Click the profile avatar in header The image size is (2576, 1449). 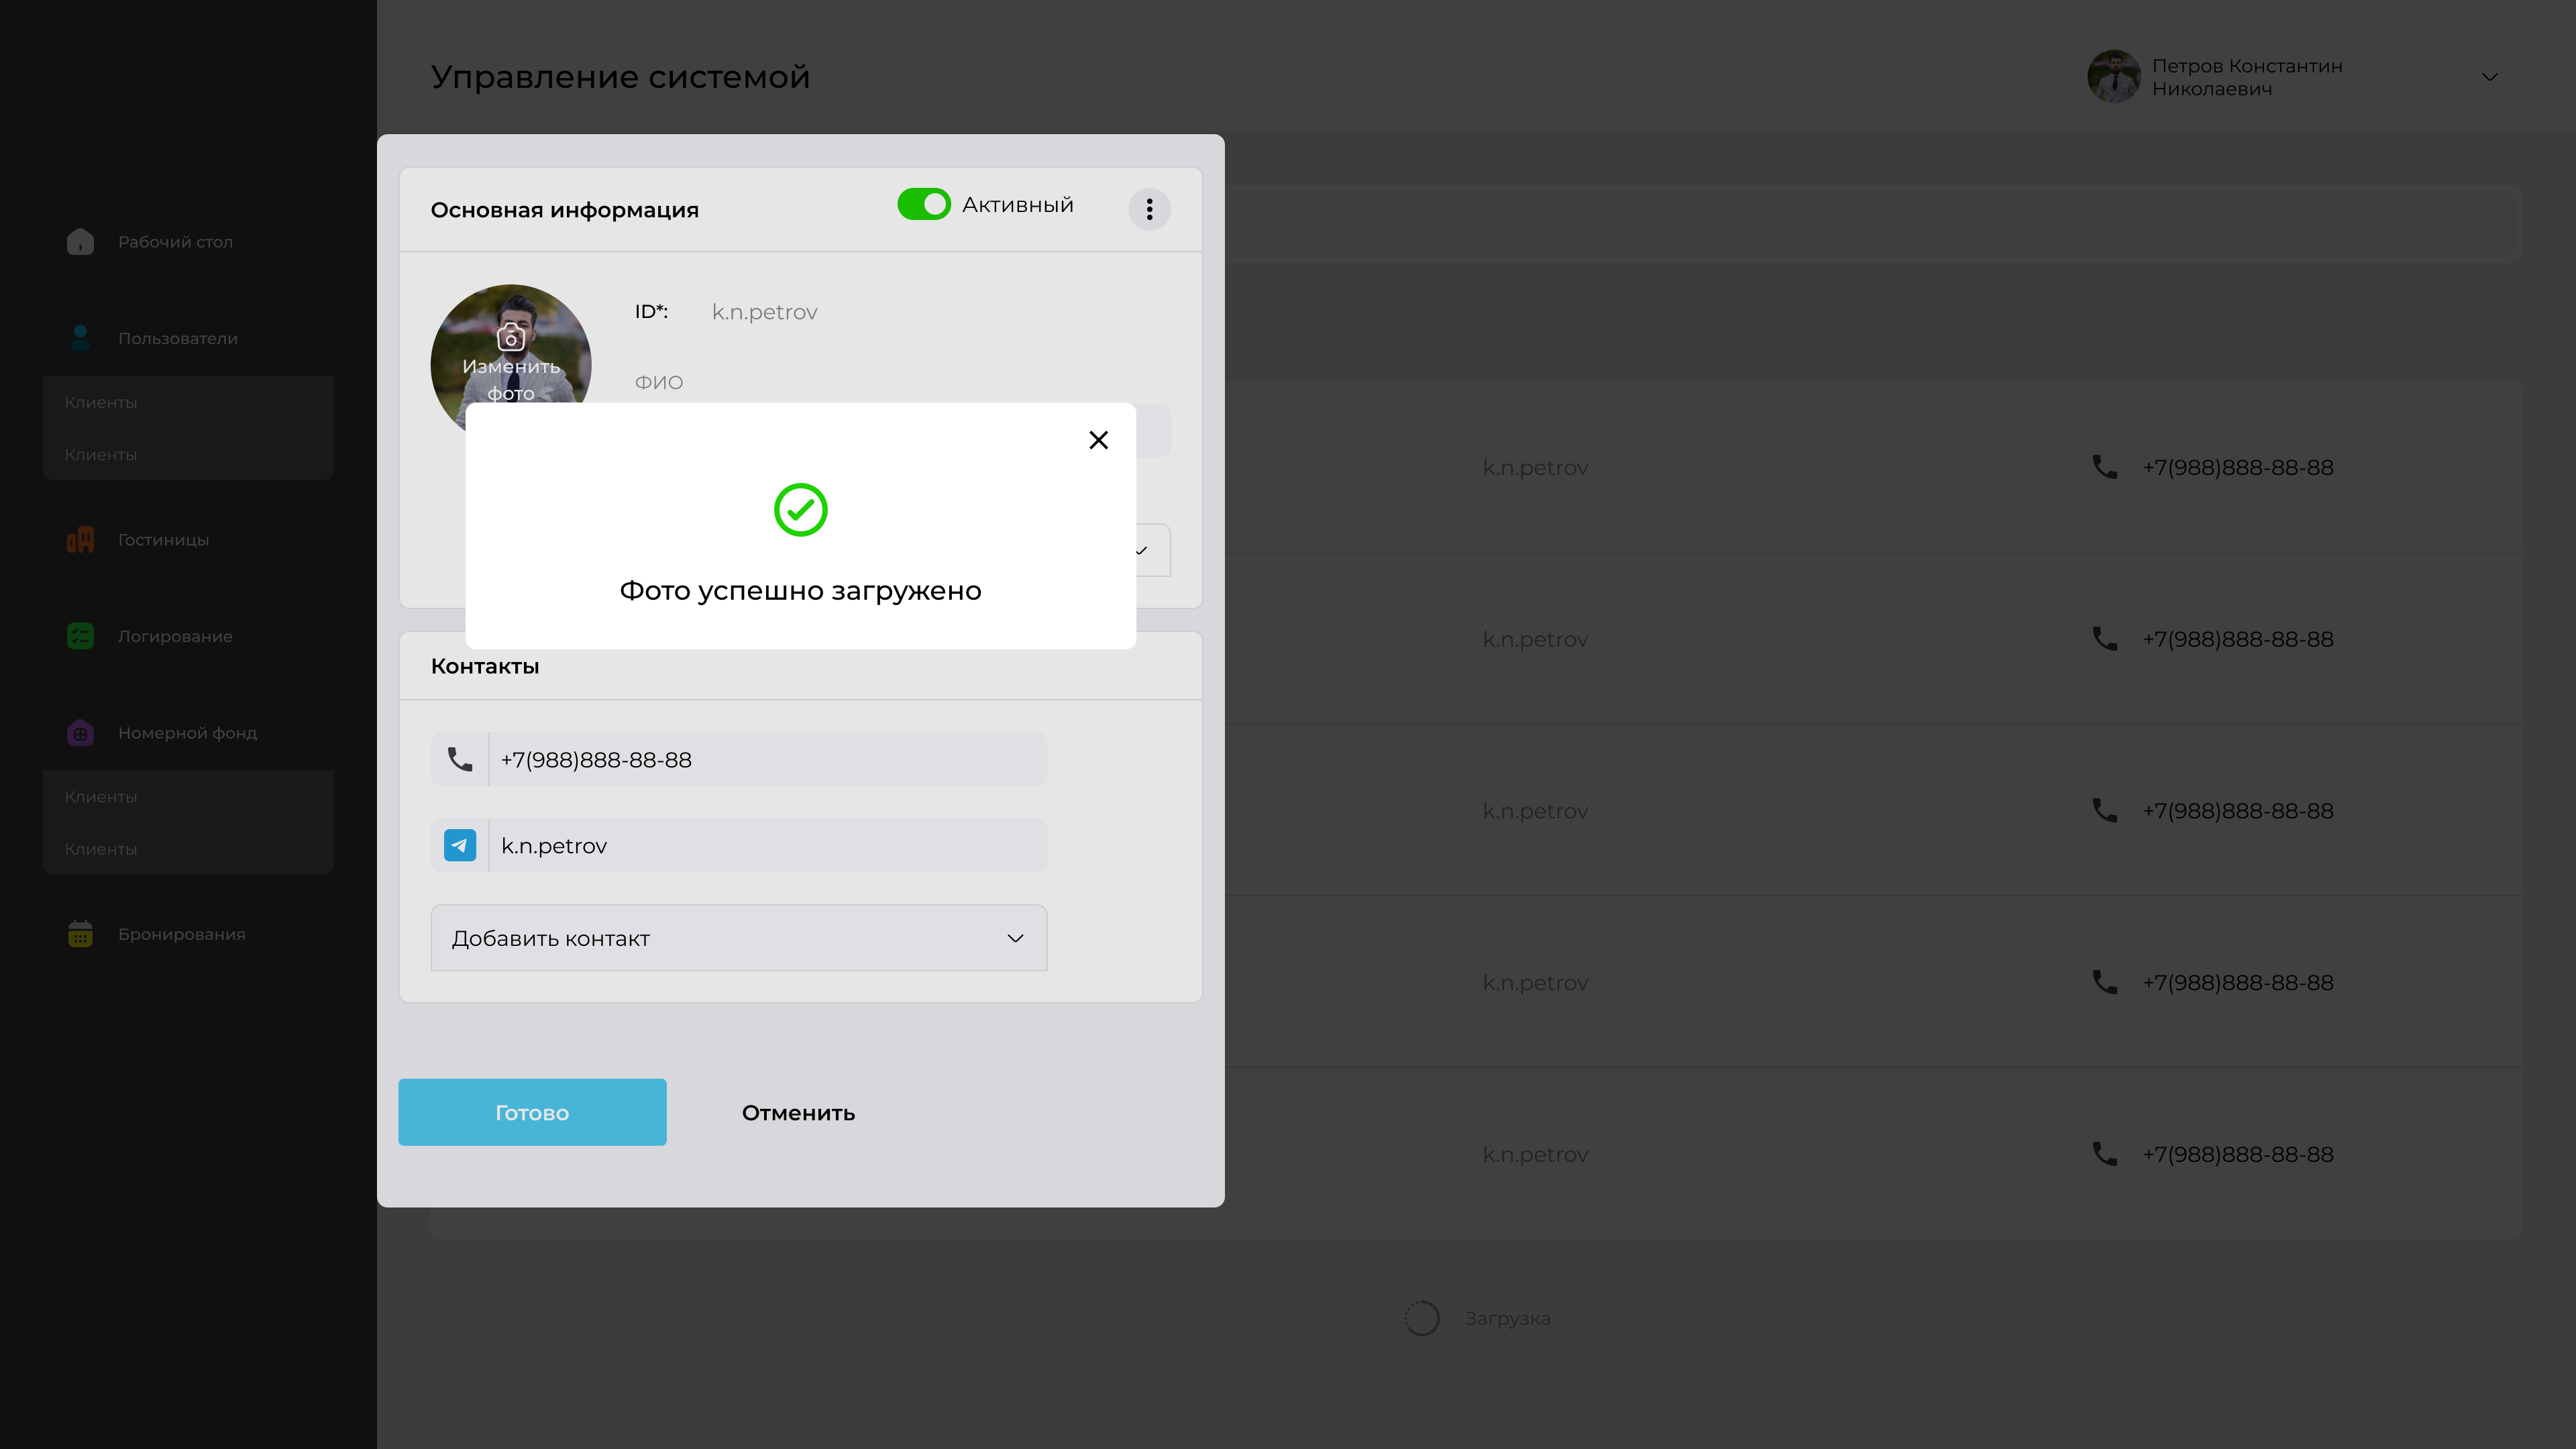point(2113,77)
